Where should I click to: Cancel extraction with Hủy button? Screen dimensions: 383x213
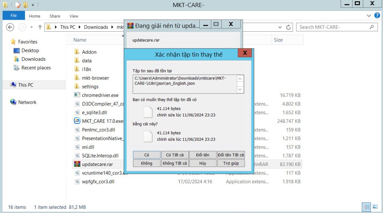tap(203, 163)
